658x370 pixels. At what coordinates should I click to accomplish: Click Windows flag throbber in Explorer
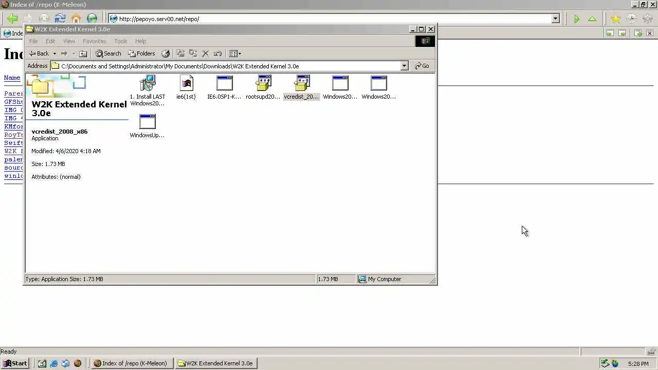(x=426, y=41)
